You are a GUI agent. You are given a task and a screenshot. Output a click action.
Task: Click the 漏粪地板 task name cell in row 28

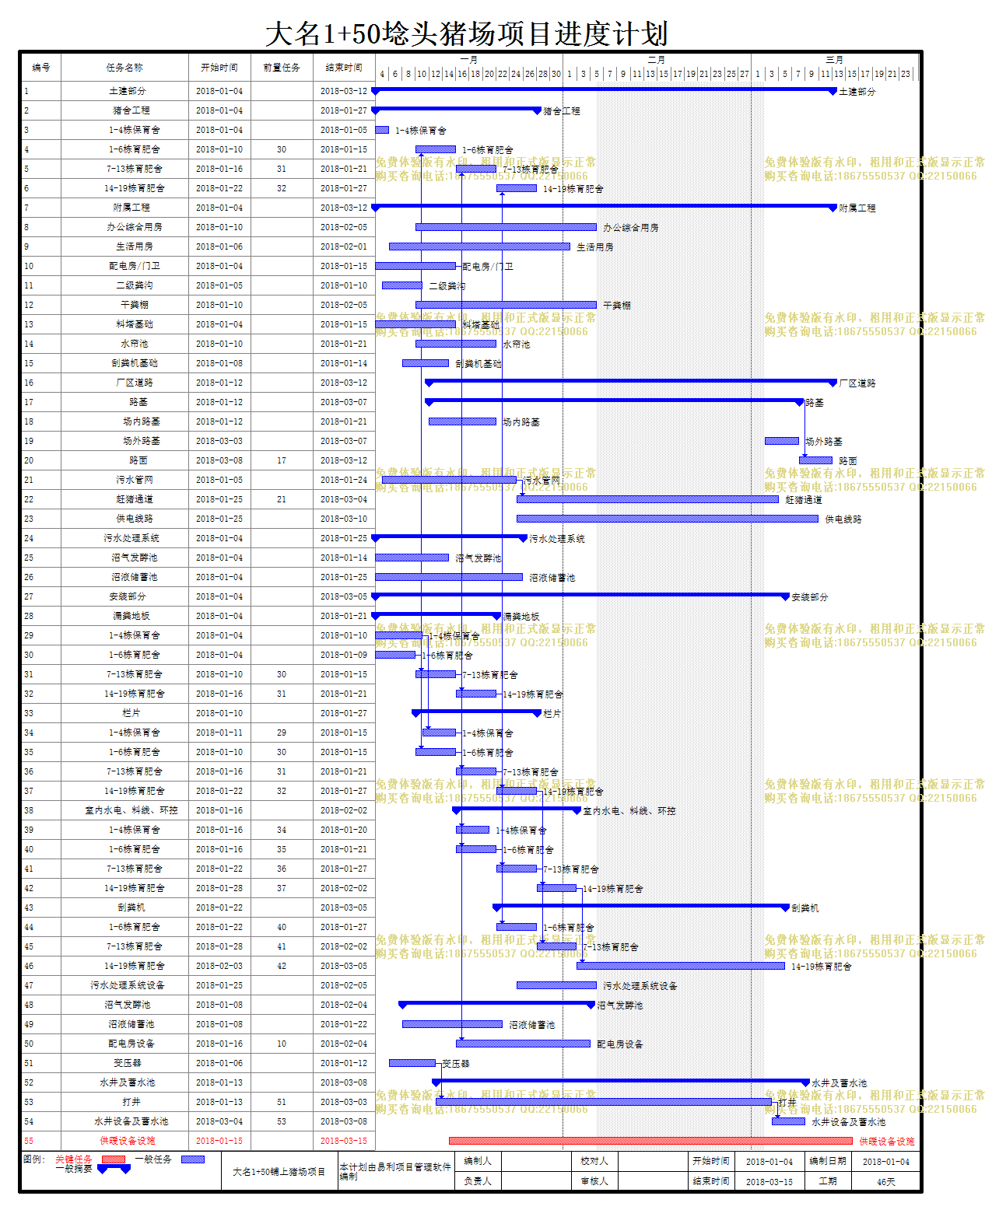pos(124,616)
